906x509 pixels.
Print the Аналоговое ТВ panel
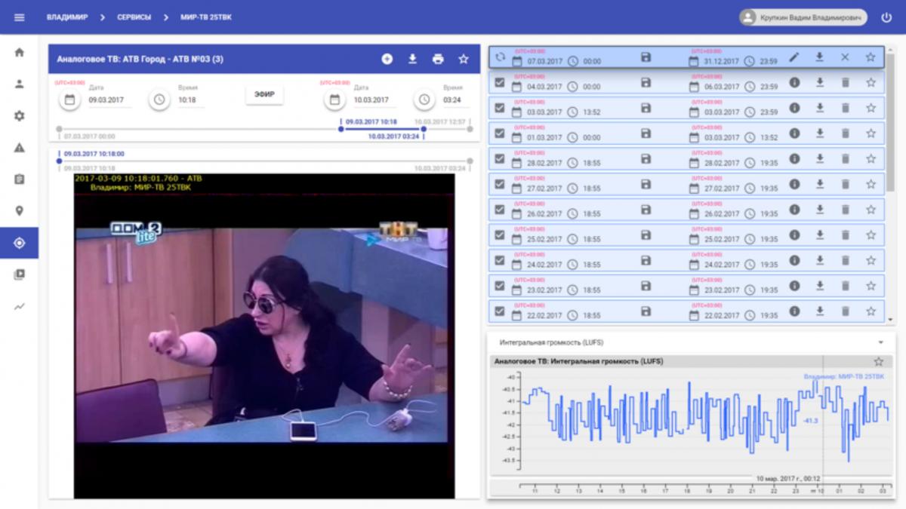tap(438, 59)
